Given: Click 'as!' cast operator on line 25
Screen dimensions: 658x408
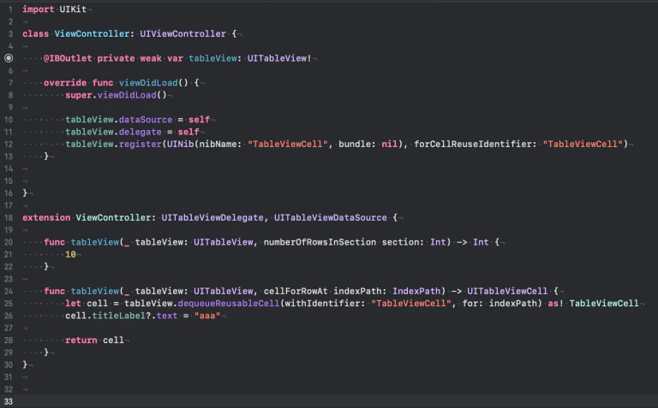Looking at the screenshot, I should point(555,304).
